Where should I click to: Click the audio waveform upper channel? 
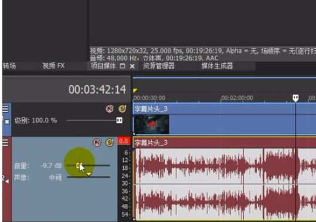225,166
